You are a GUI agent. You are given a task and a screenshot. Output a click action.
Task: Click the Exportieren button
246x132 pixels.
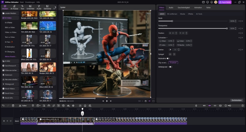click(225, 2)
